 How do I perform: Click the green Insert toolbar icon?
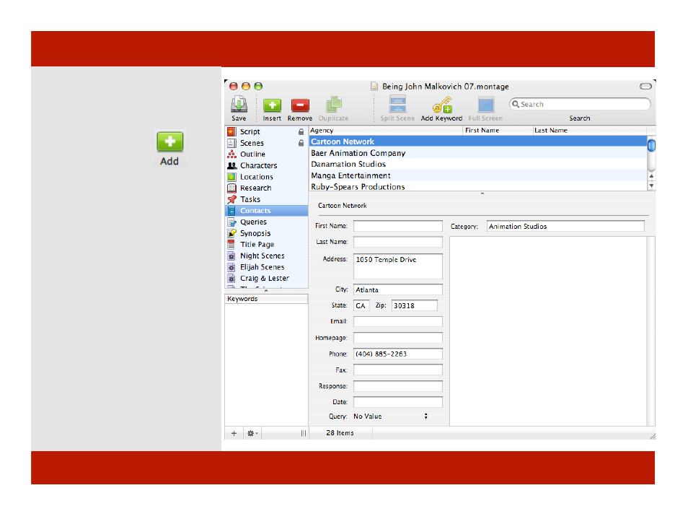tap(272, 105)
